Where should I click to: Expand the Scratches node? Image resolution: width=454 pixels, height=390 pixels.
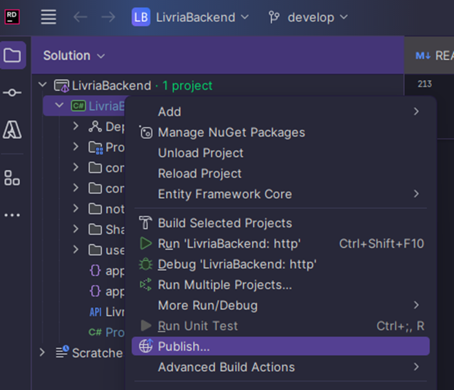pos(42,352)
